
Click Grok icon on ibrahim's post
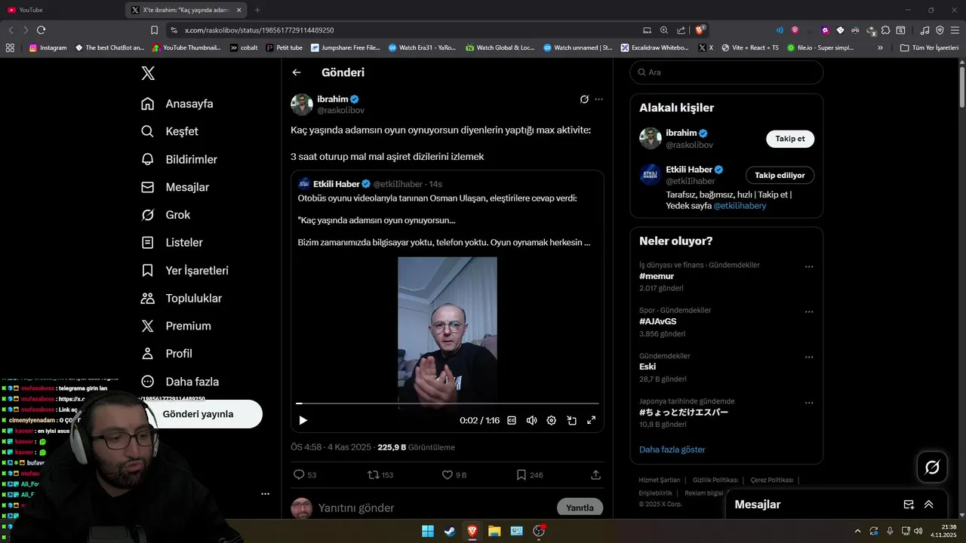(x=583, y=99)
